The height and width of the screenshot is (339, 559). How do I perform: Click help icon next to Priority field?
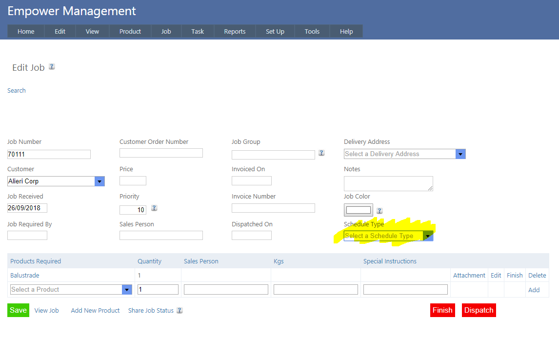point(154,208)
